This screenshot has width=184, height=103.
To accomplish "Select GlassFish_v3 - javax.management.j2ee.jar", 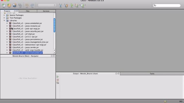I will (30, 42).
